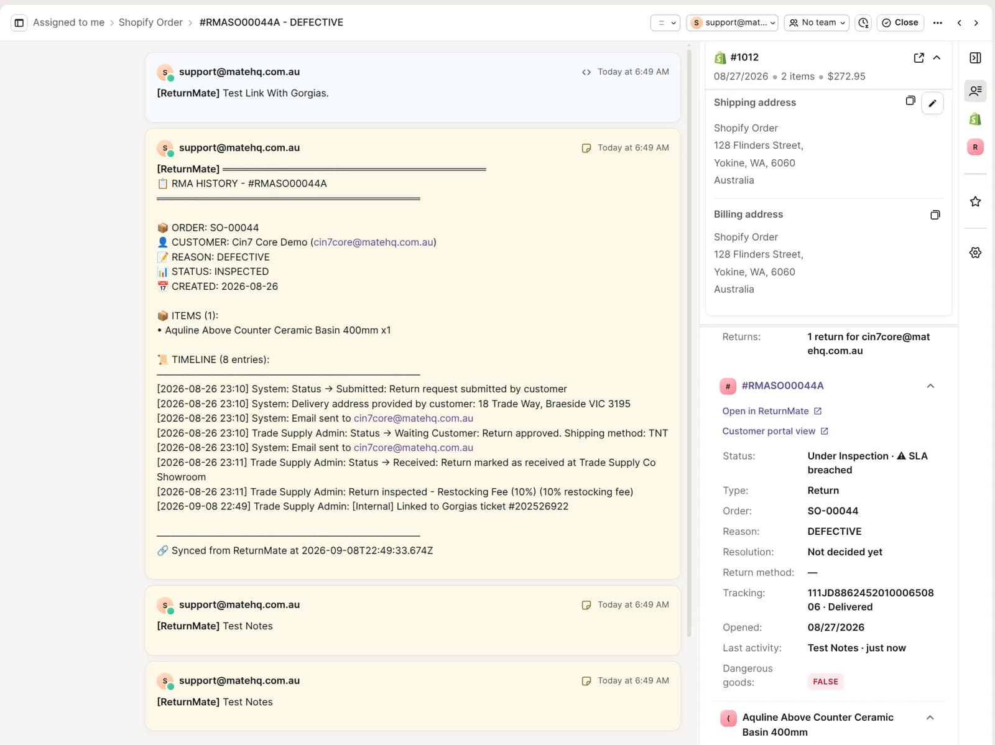Open the cin7core@matehq.com.au customer email link

click(x=373, y=243)
